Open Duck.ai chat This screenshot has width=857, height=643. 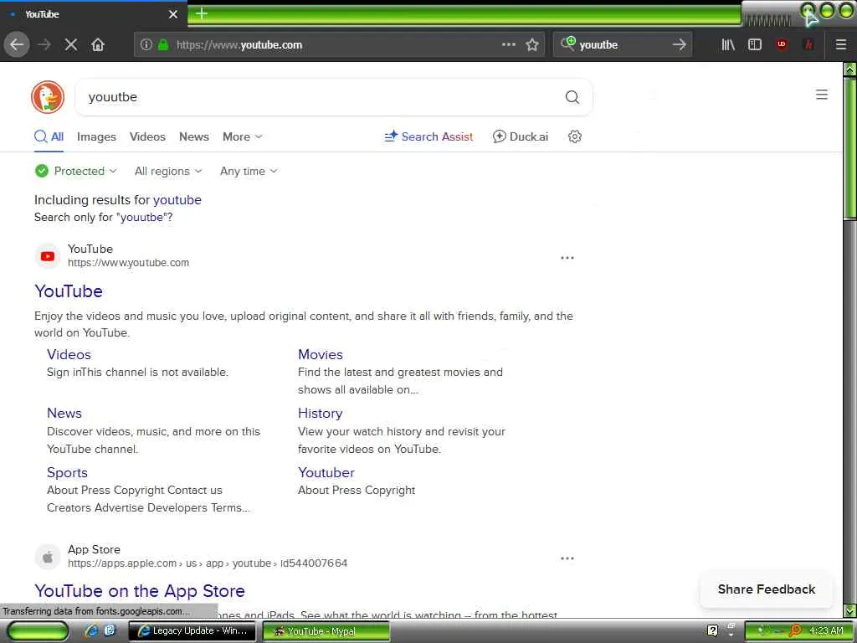(521, 136)
